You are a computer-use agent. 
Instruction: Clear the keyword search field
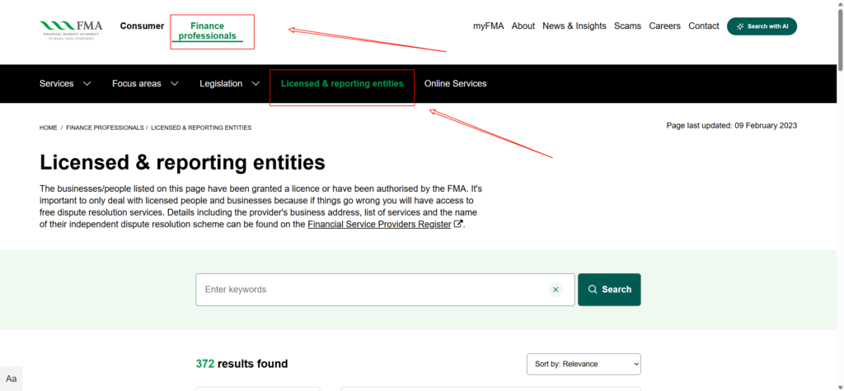coord(556,290)
